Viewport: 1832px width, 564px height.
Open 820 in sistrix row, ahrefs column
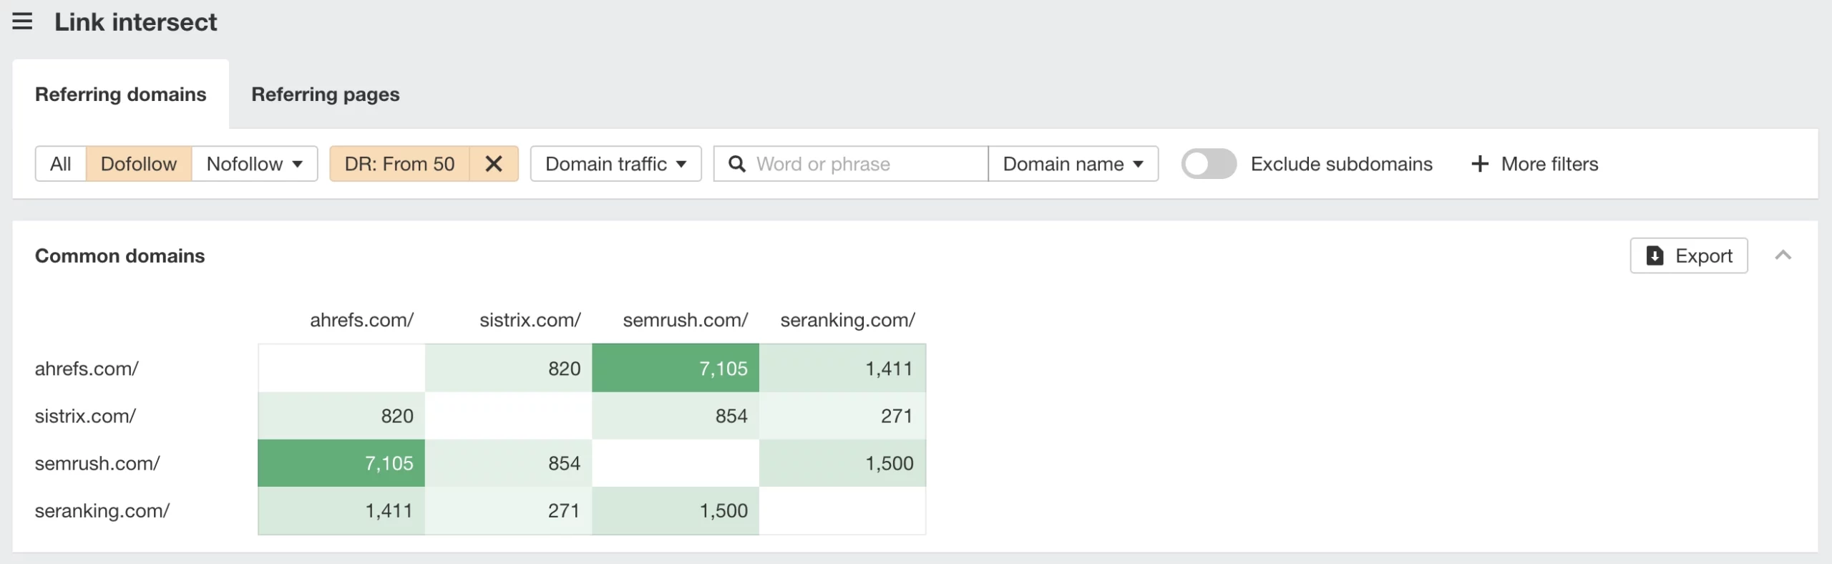[x=341, y=416]
